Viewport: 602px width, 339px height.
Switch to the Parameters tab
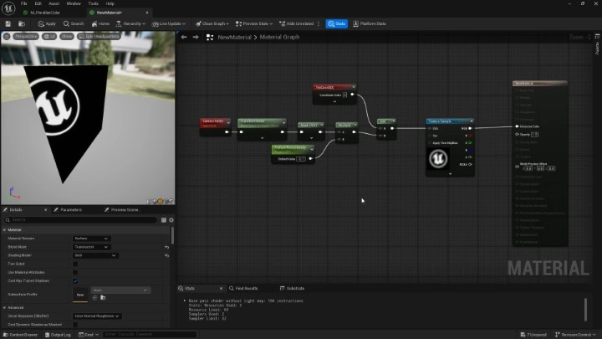click(x=70, y=209)
